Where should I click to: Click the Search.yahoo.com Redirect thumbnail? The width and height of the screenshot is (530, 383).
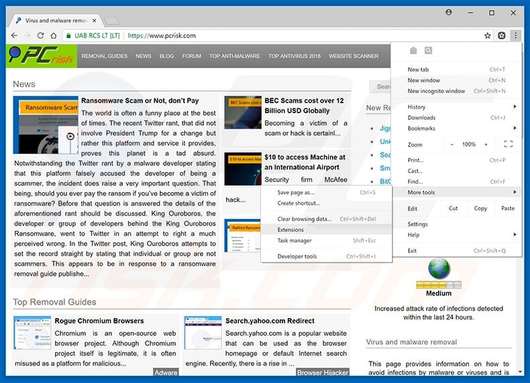coord(203,333)
